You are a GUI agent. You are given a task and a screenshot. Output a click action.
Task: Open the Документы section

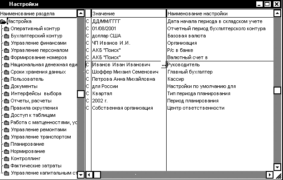click(24, 87)
